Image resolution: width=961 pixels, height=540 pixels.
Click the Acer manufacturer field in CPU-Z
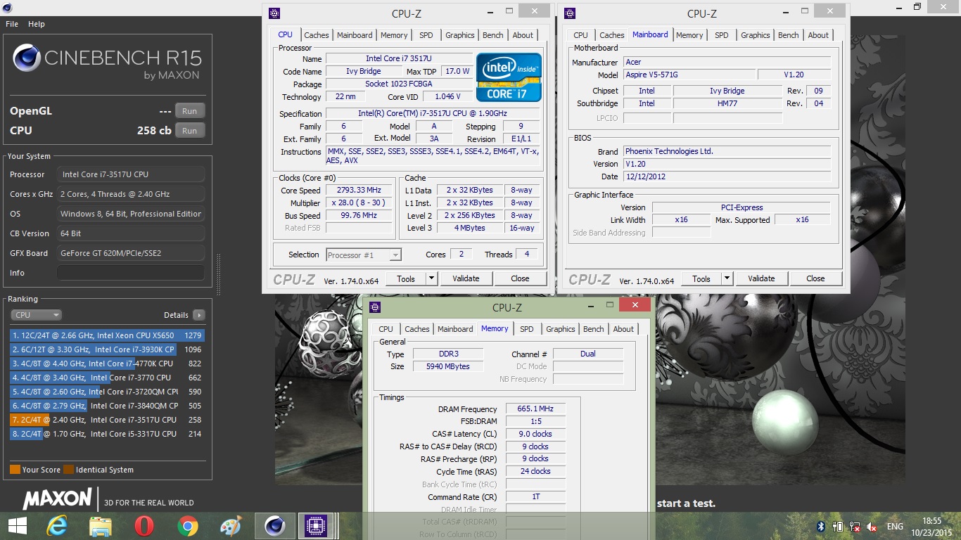727,63
